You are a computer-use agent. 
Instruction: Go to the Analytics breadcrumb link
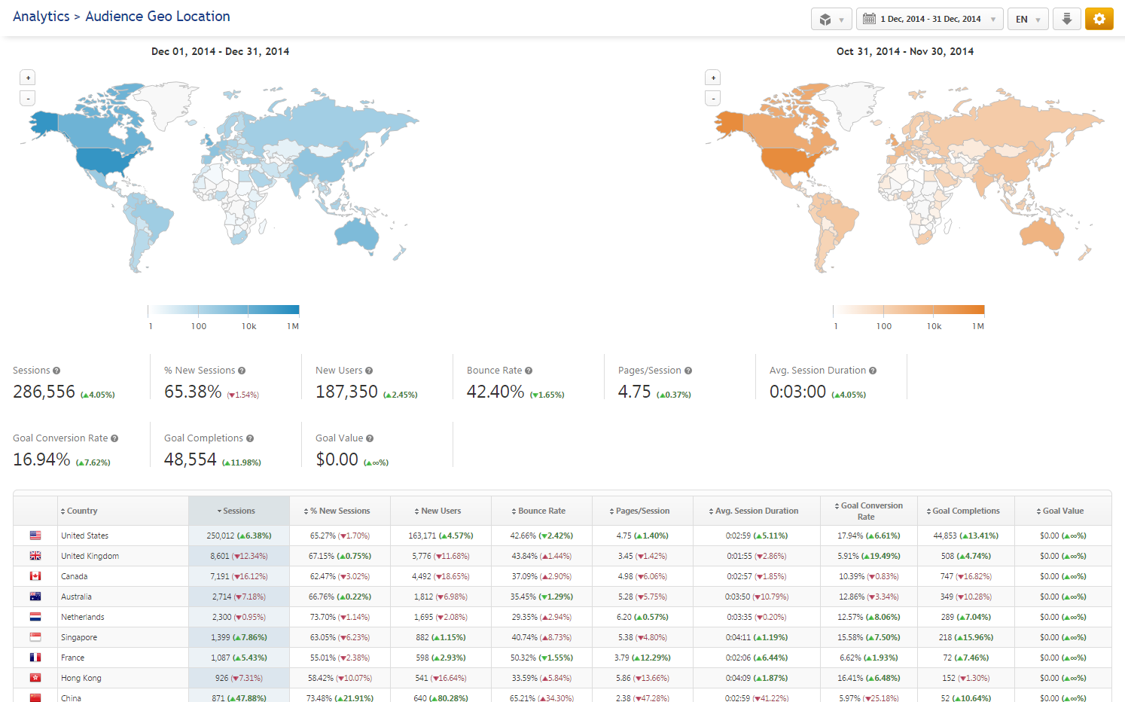point(41,16)
